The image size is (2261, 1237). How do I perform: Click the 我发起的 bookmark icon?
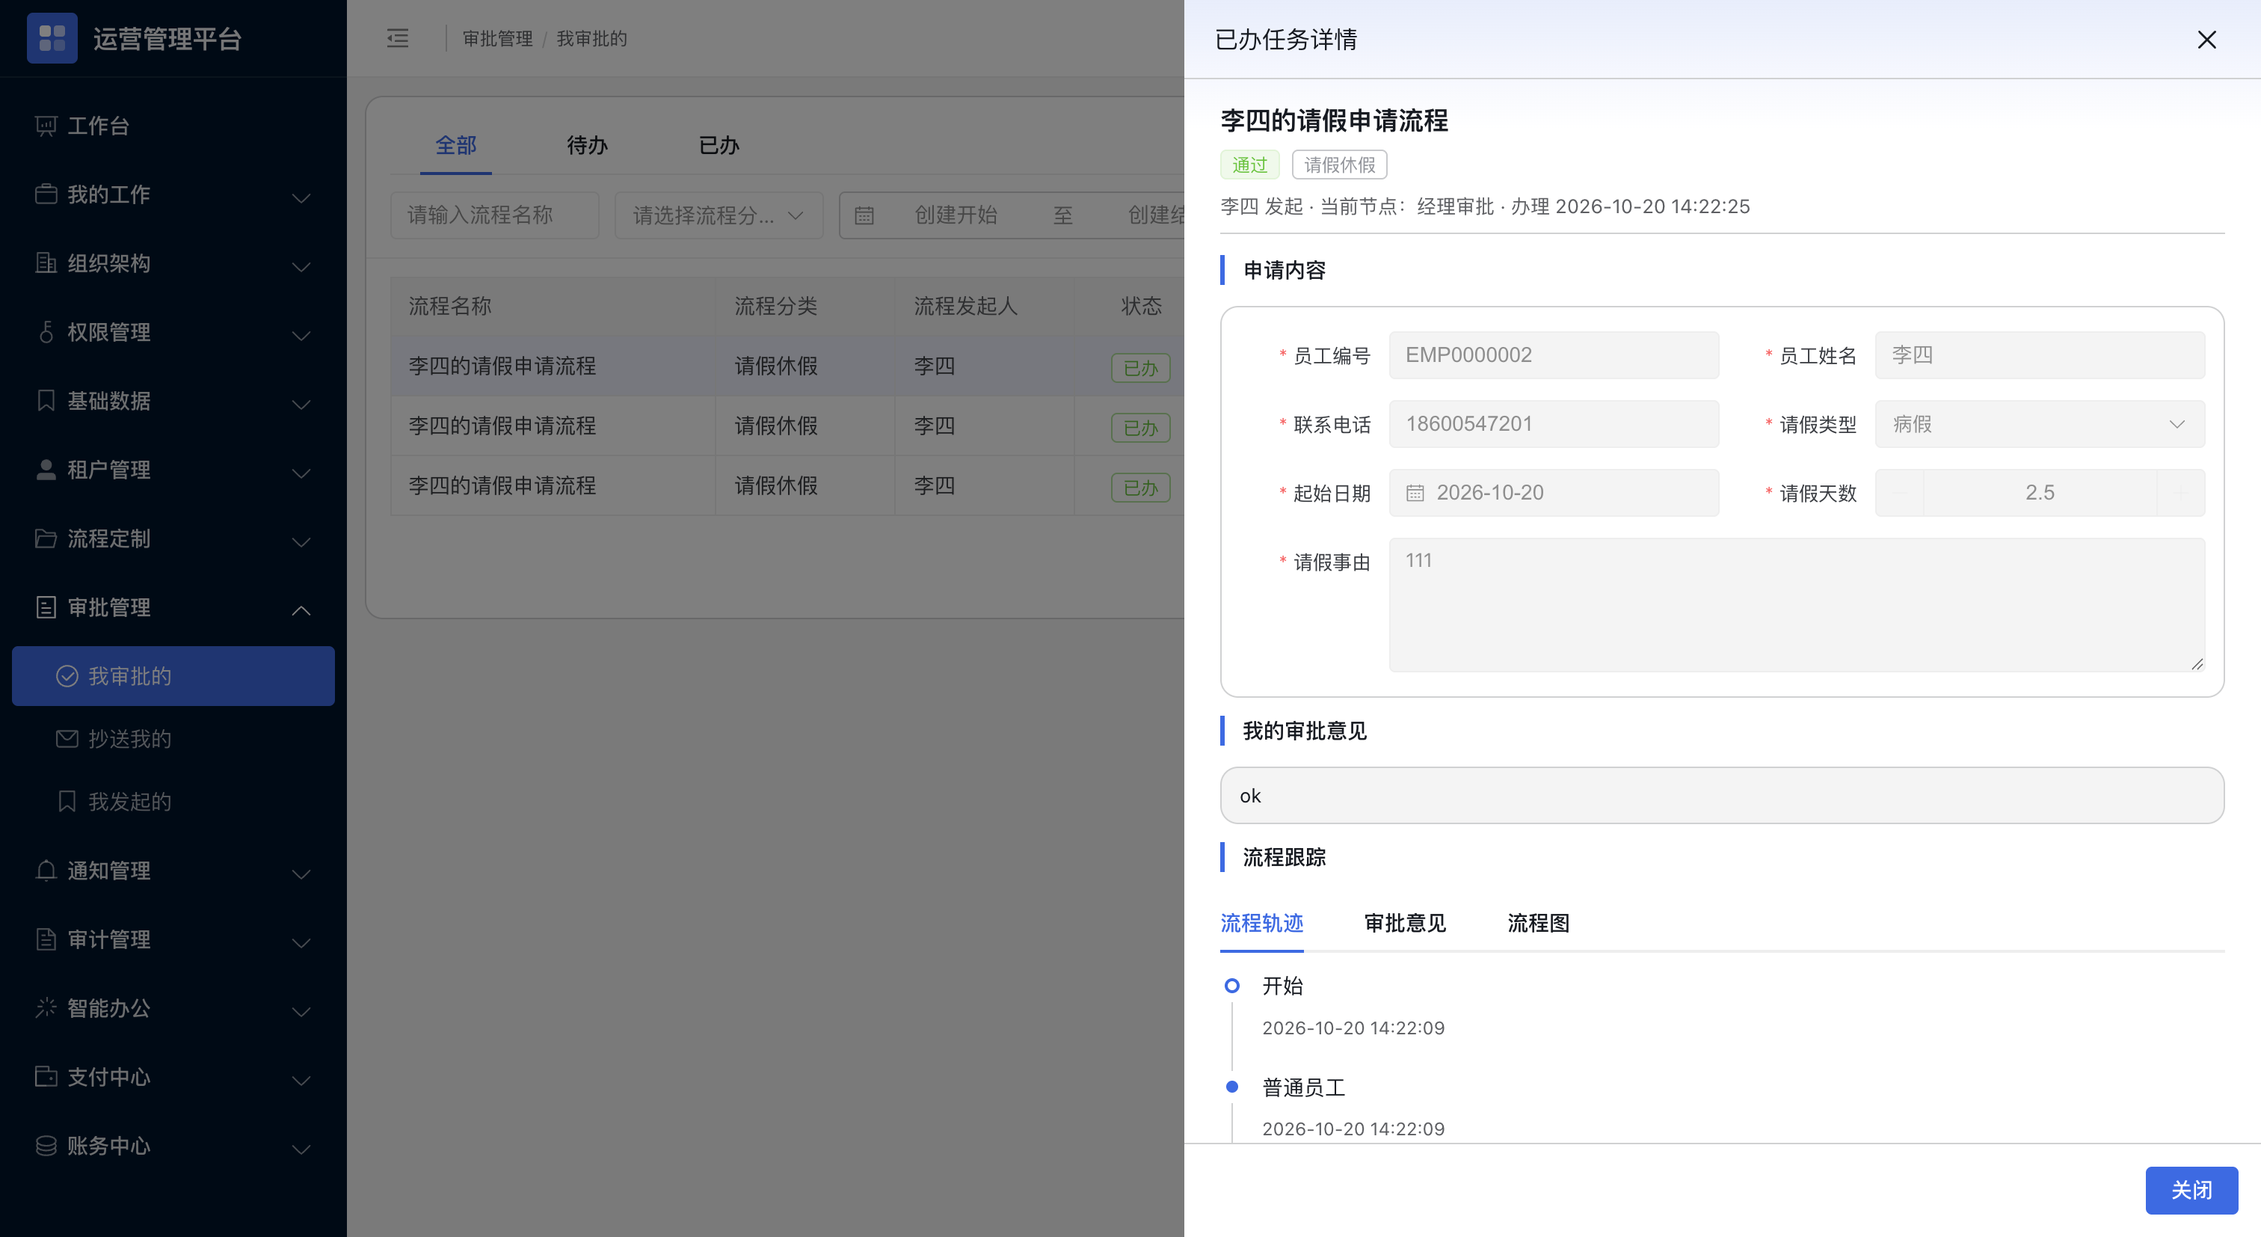[67, 802]
